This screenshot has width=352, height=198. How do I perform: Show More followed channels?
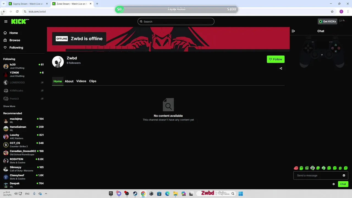(x=9, y=106)
